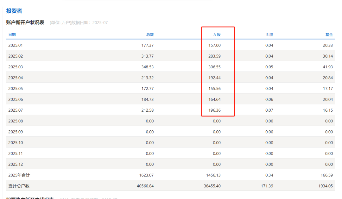342x199 pixels.
Task: Select the 2025.01 date row
Action: tap(171, 45)
